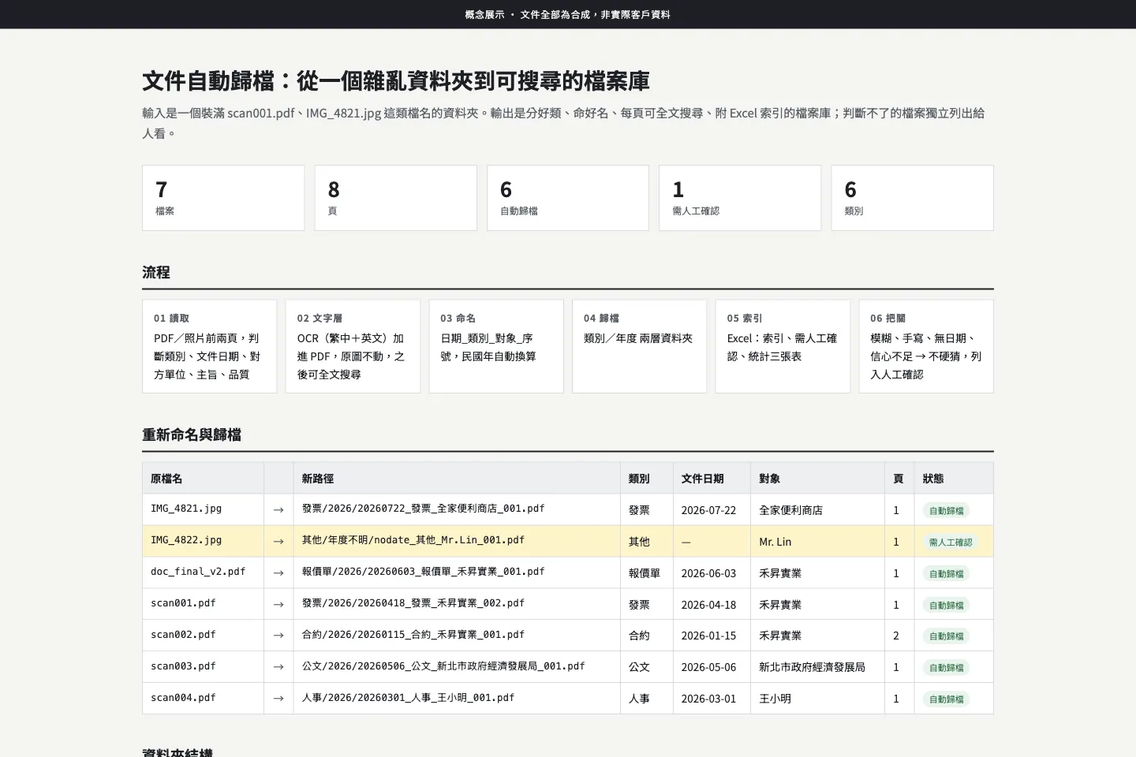Click the 重新命名與歸檔 section heading
The width and height of the screenshot is (1136, 757).
point(192,434)
